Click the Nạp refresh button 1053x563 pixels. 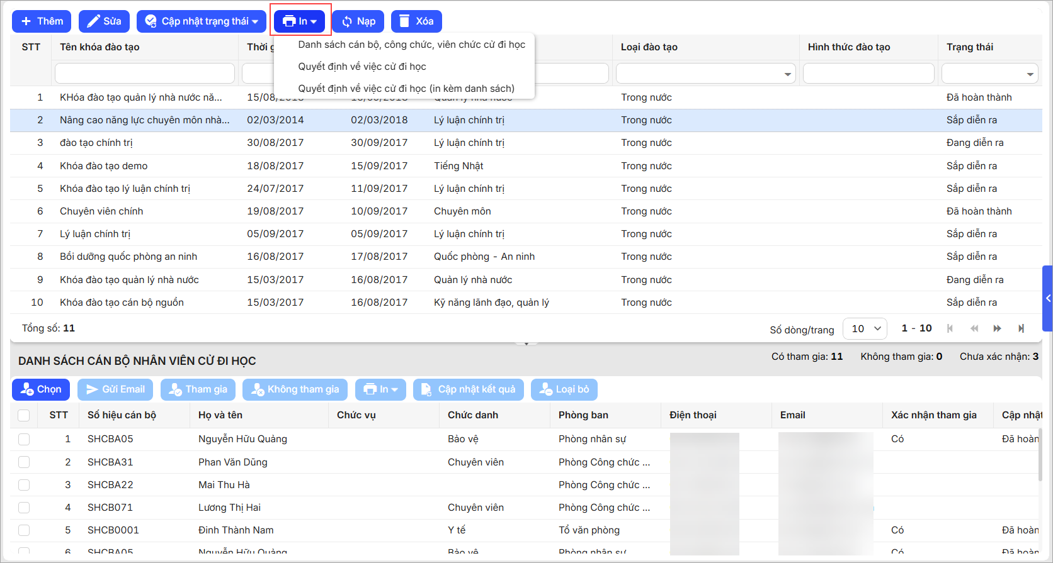click(358, 21)
